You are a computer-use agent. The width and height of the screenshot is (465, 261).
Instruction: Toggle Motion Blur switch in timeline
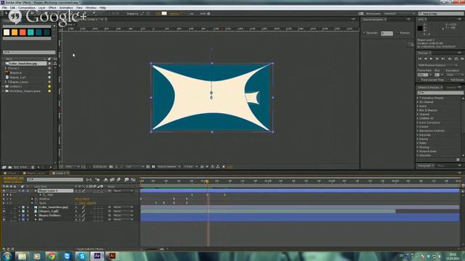(x=118, y=180)
